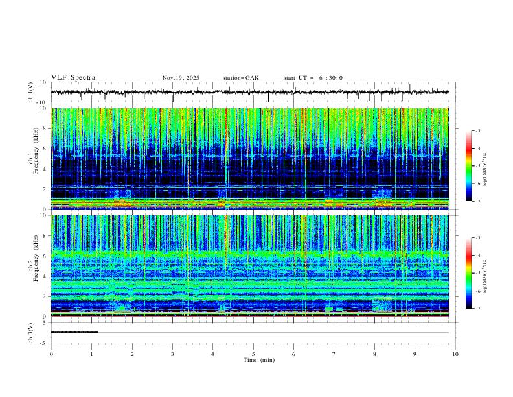Select the 'station=GAK' header text

[240, 78]
